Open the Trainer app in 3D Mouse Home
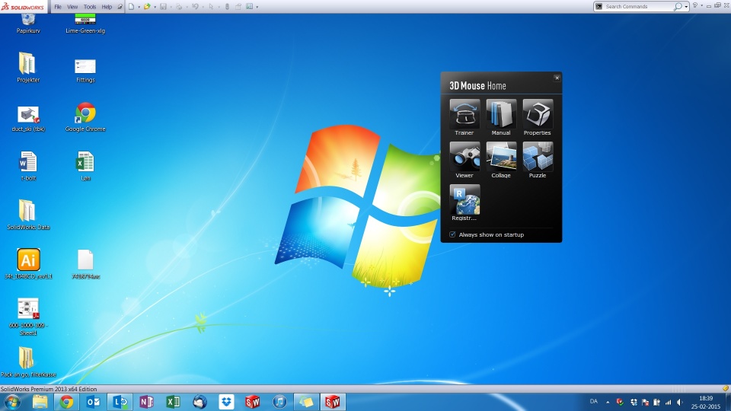This screenshot has height=411, width=731. (464, 117)
